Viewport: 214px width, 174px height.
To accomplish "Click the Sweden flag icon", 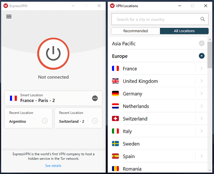I will tap(116, 144).
